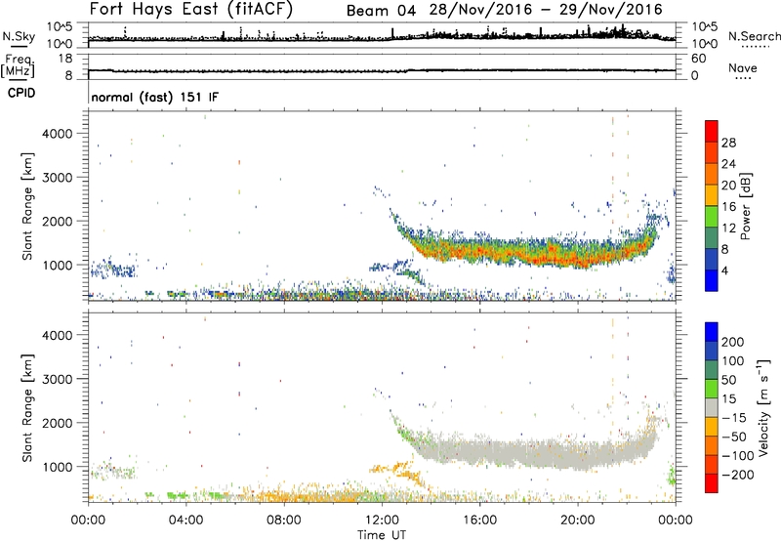Viewport: 781px width, 541px height.
Task: Click the gray band of Velocity colorbar
Action: [712, 408]
